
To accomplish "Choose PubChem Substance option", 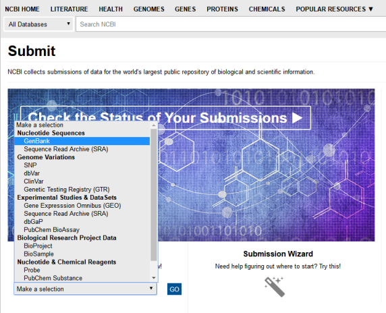I will pyautogui.click(x=82, y=278).
